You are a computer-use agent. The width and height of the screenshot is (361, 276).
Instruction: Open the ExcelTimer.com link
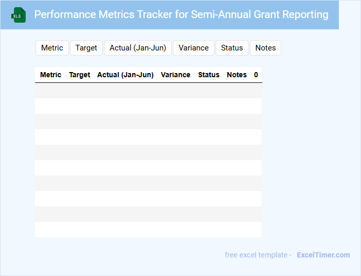click(323, 255)
